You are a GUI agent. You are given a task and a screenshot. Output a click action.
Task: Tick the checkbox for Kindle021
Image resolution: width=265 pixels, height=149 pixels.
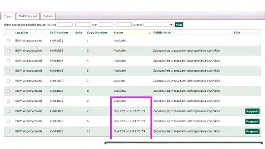click(8, 41)
